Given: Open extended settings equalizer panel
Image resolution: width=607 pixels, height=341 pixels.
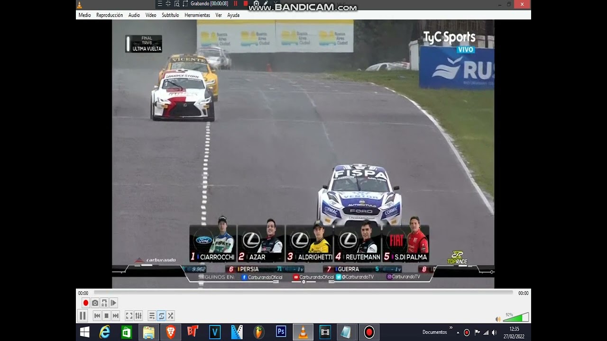Looking at the screenshot, I should coord(138,316).
